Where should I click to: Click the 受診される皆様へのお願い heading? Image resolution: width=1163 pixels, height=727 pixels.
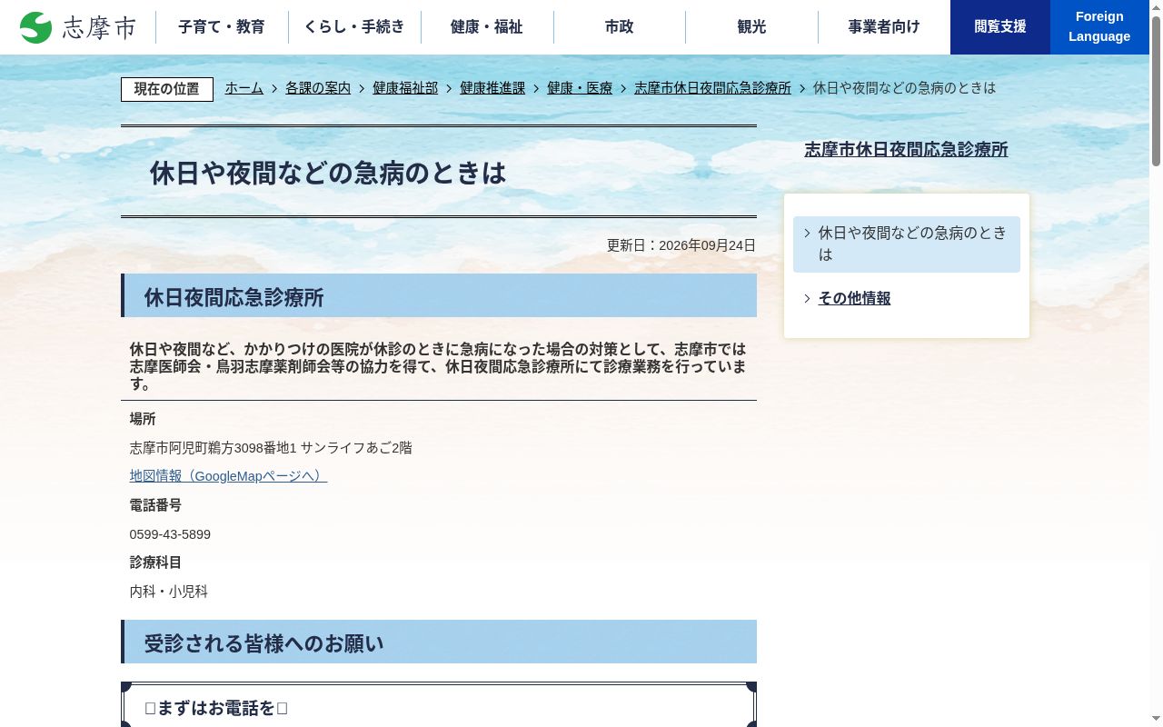[x=439, y=642]
